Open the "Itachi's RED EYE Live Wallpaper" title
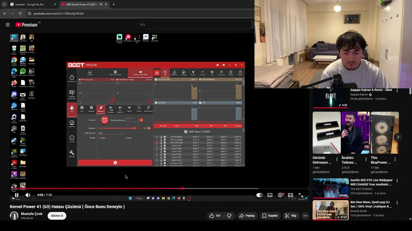The height and width of the screenshot is (231, 412). pyautogui.click(x=371, y=182)
